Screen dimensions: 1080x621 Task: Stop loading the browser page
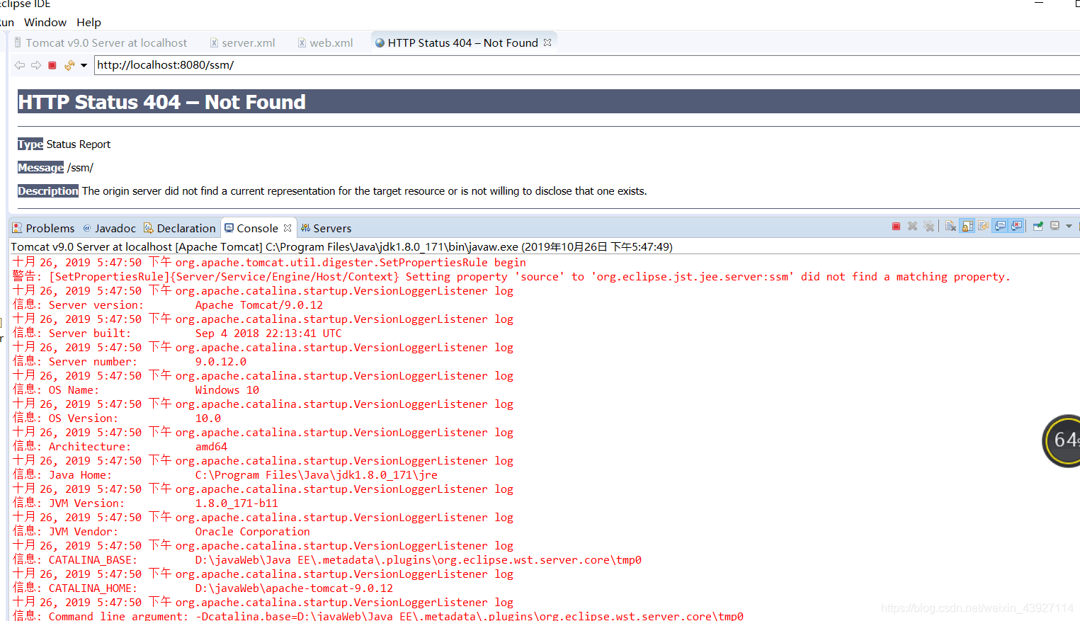(52, 65)
